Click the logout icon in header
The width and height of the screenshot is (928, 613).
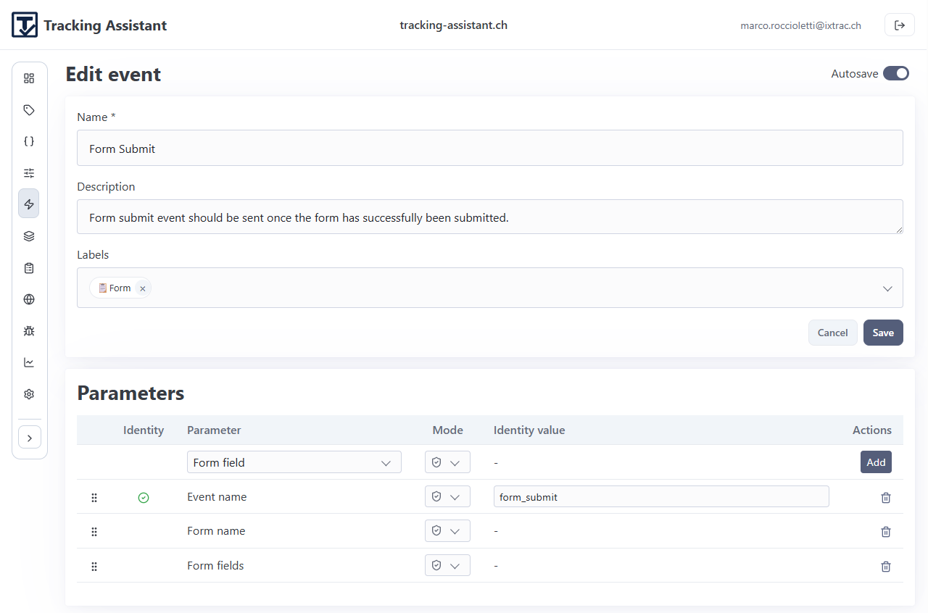(899, 25)
